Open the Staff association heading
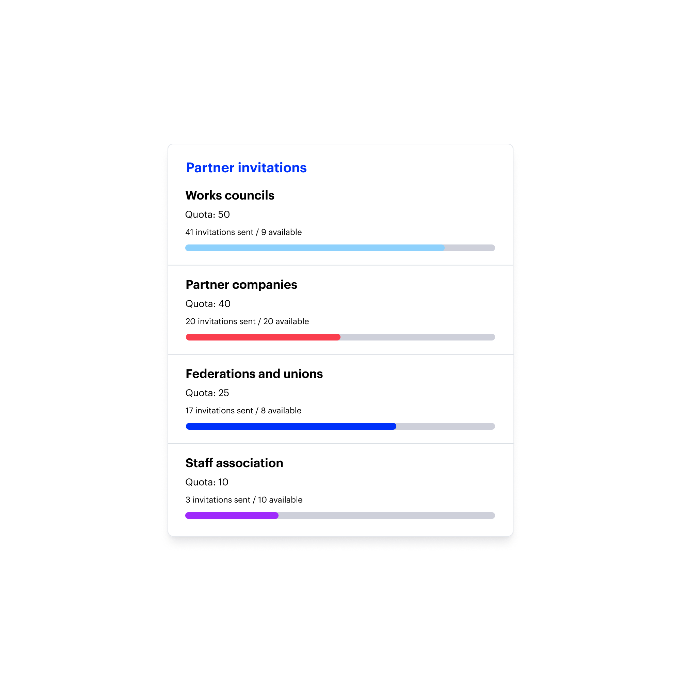Screen dimensions: 681x681 234,463
